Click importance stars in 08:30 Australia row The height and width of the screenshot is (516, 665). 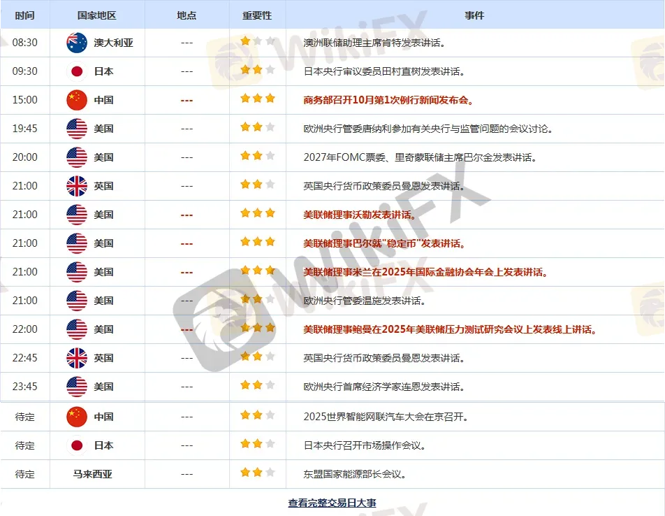[258, 41]
